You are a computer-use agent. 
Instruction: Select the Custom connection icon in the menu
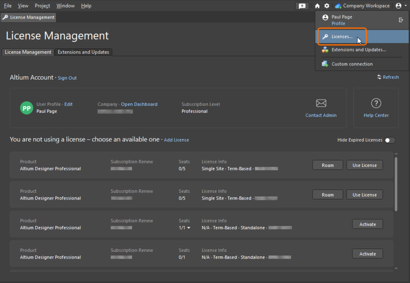click(324, 63)
